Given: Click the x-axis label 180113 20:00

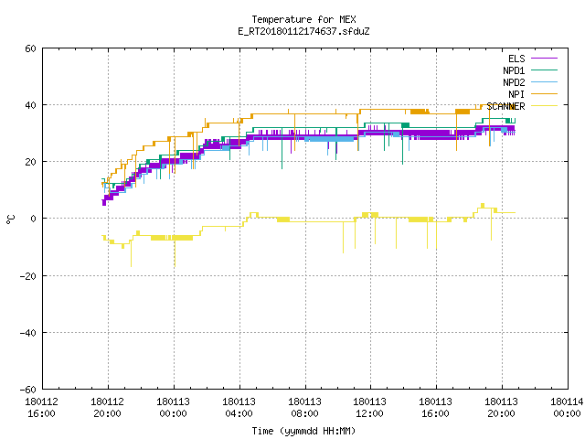Looking at the screenshot, I should 501,408.
